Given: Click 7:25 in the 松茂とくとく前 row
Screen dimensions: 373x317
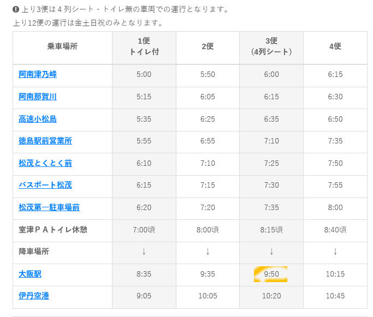Looking at the screenshot, I should (271, 163).
